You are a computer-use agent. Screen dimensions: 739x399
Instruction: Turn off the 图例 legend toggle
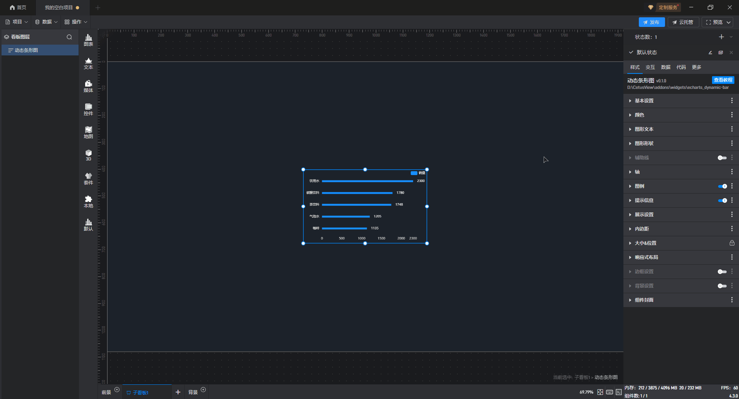(x=722, y=186)
